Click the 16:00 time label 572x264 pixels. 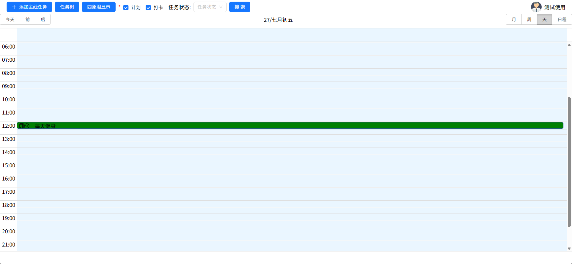click(9, 179)
